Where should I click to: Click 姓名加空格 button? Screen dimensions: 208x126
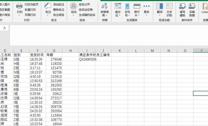pos(86,10)
